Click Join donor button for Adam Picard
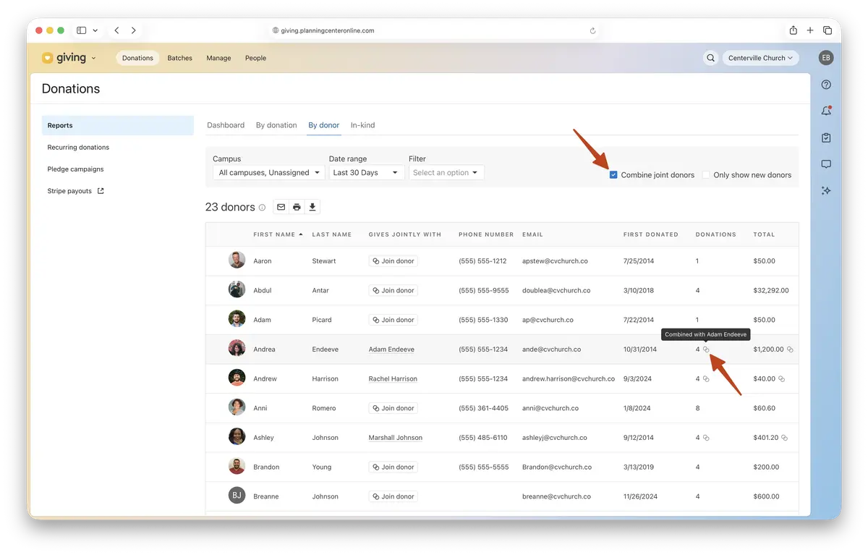The height and width of the screenshot is (555, 868). [x=393, y=320]
